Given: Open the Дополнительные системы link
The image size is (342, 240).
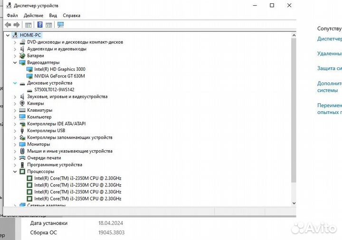Looking at the screenshot, I should tap(330, 86).
